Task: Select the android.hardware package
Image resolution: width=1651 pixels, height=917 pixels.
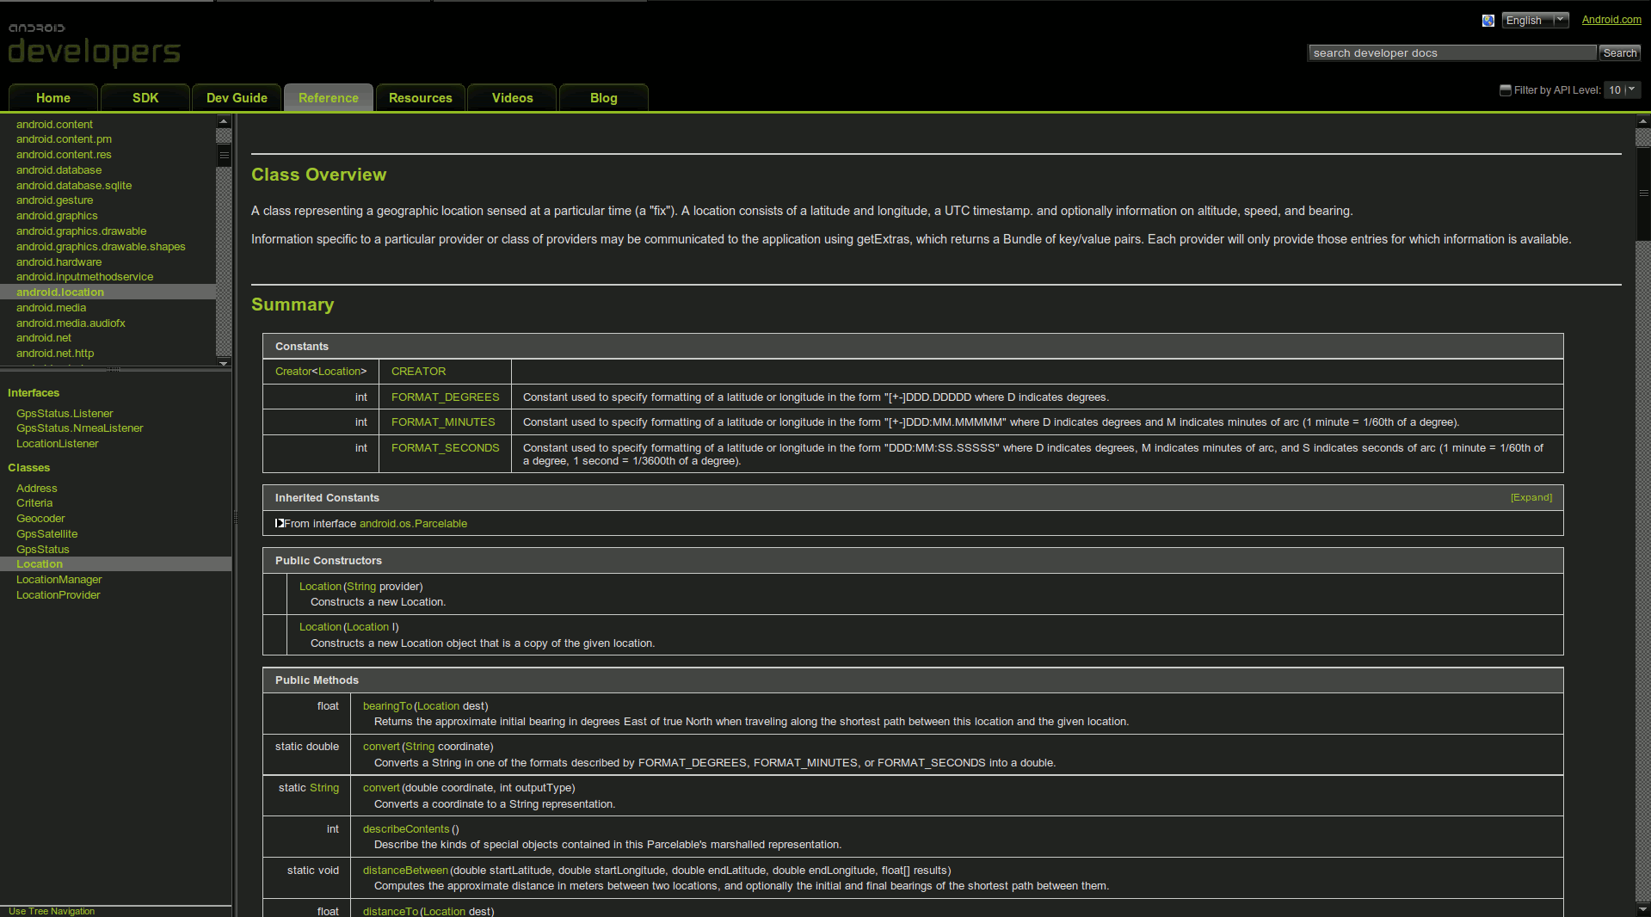Action: (59, 262)
